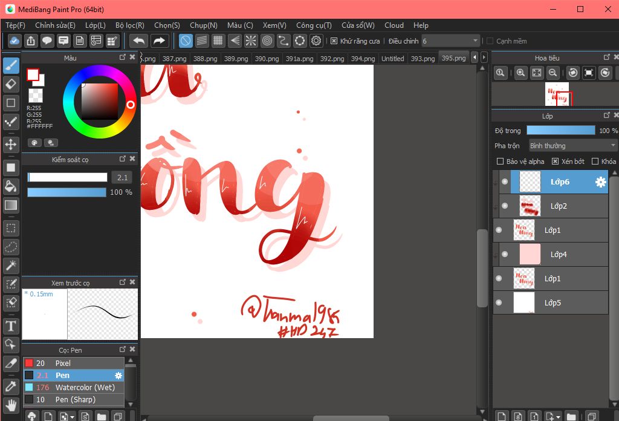Select the Pen (Sharp) brush

(x=74, y=400)
